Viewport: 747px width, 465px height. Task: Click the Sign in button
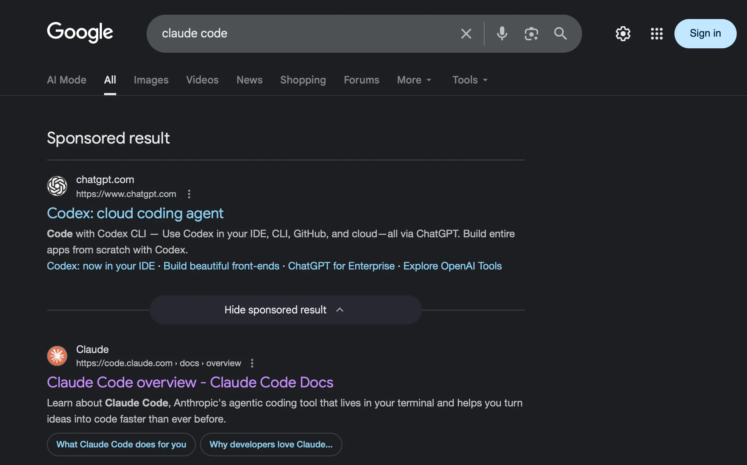705,34
